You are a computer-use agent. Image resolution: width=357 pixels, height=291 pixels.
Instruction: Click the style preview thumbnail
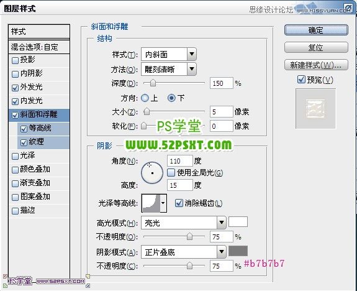(x=315, y=109)
